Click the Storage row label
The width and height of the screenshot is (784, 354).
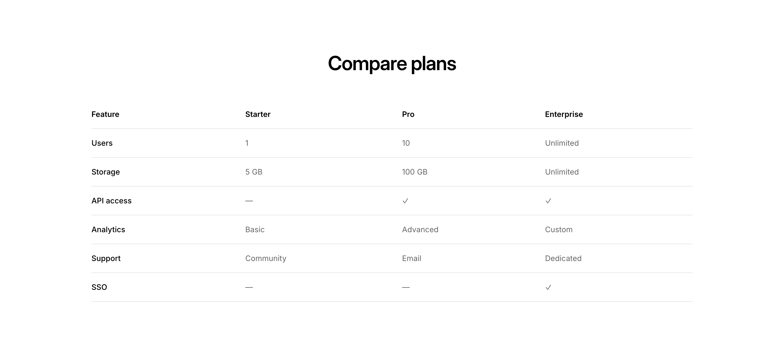106,172
